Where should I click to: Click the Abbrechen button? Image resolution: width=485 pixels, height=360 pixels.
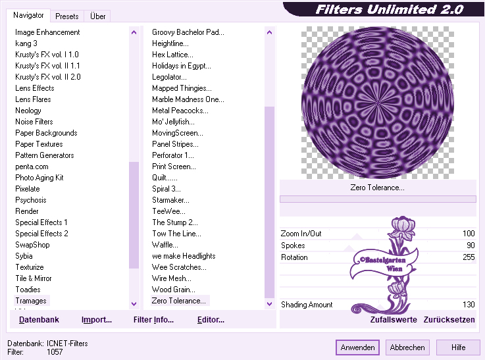pyautogui.click(x=407, y=347)
